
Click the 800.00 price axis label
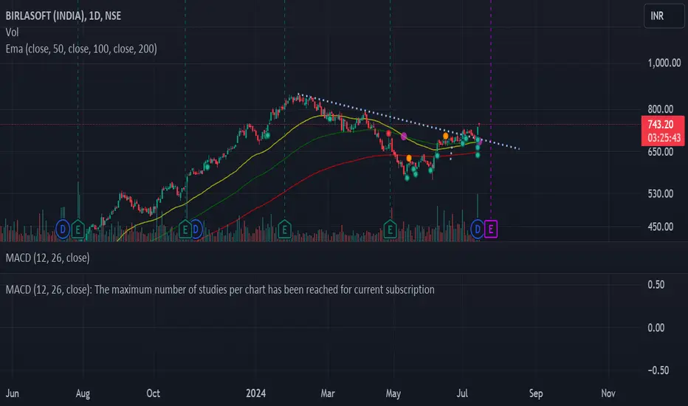[661, 109]
